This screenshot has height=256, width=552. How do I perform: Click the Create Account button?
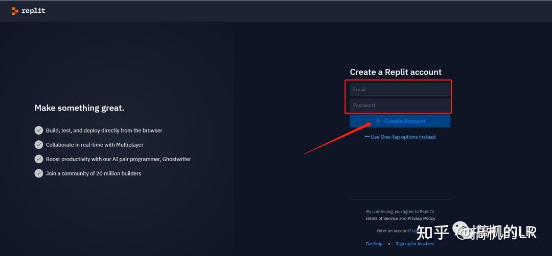click(400, 121)
